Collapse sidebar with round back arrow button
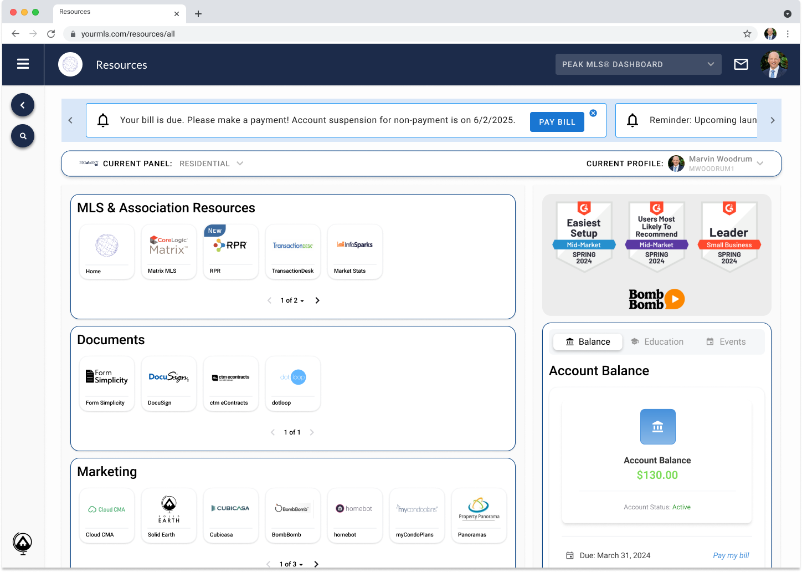802x572 pixels. (x=23, y=105)
